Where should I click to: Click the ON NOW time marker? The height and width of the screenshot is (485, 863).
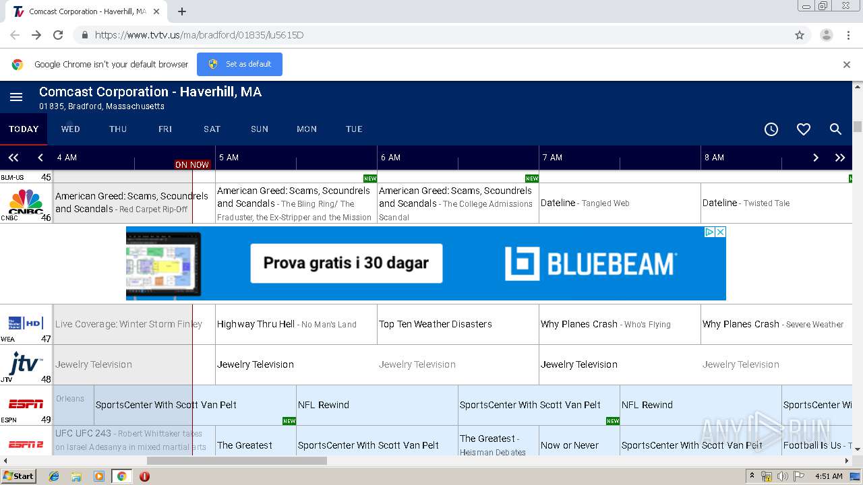(x=192, y=164)
